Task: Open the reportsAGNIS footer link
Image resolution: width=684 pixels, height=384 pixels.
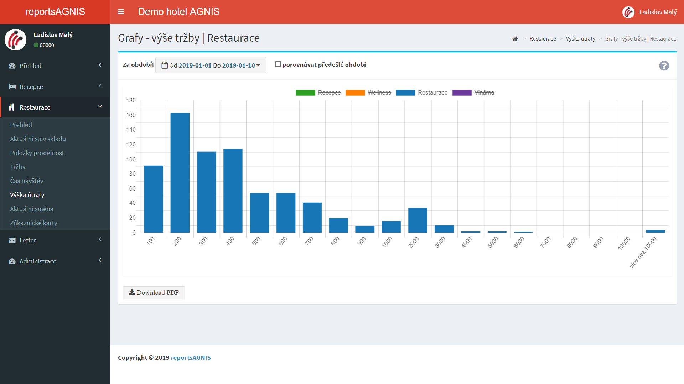Action: 191,358
